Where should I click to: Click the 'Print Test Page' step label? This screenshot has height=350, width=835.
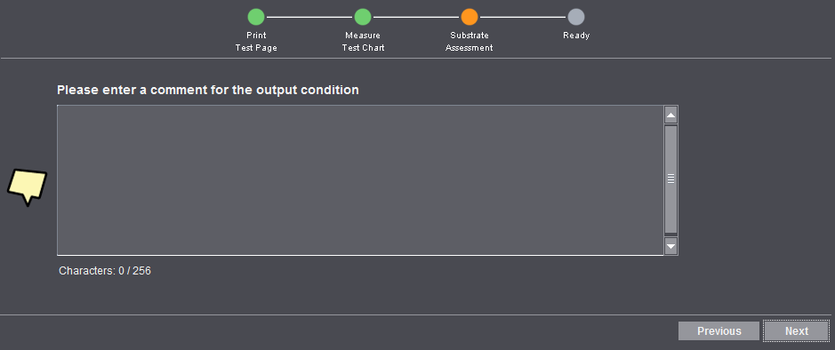[256, 42]
